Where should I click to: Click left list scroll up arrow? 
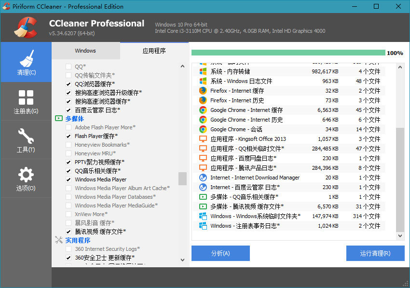182,67
